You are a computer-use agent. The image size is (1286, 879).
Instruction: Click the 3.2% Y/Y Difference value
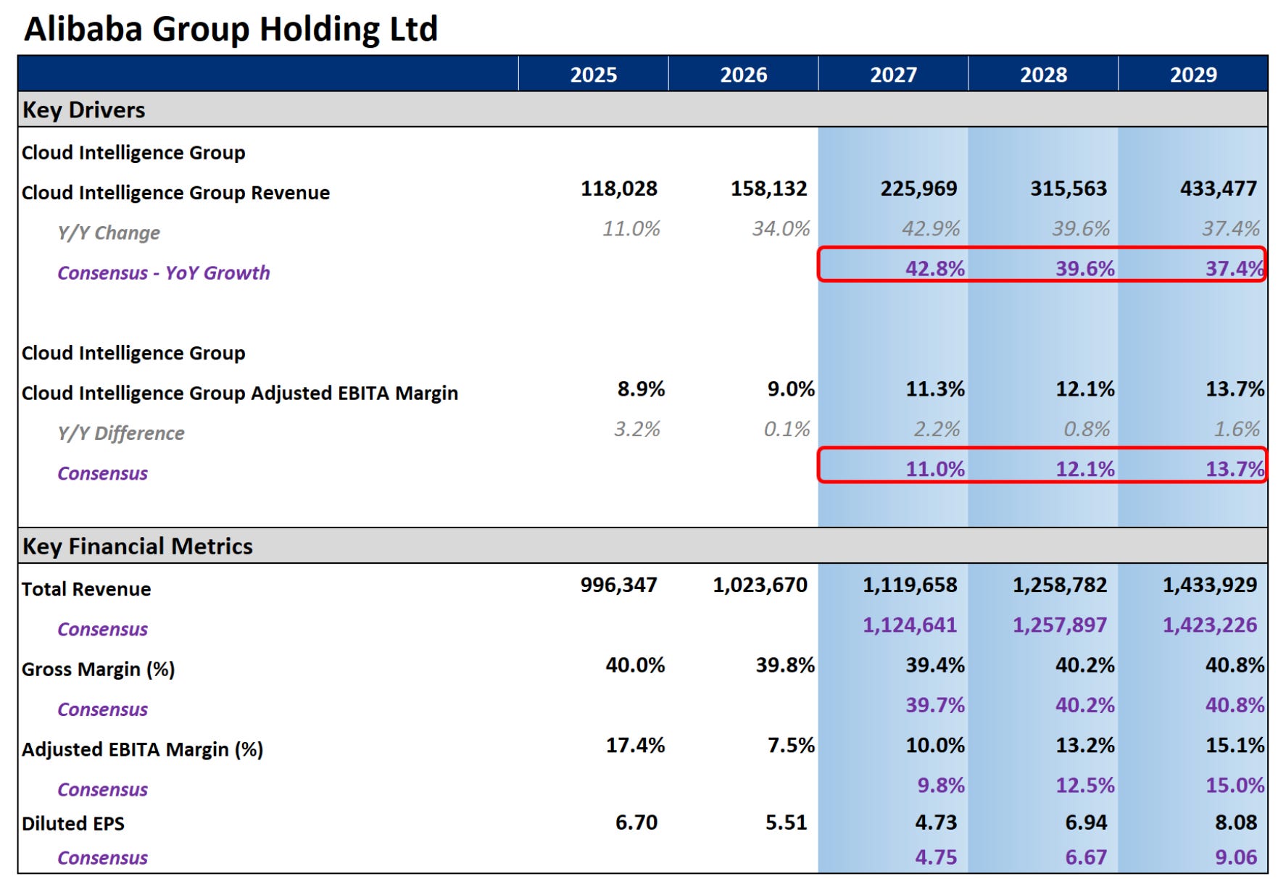point(637,429)
